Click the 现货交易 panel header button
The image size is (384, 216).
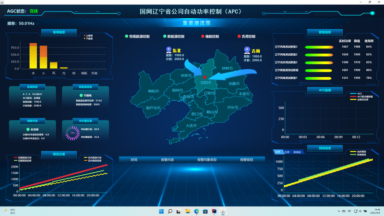(59, 154)
